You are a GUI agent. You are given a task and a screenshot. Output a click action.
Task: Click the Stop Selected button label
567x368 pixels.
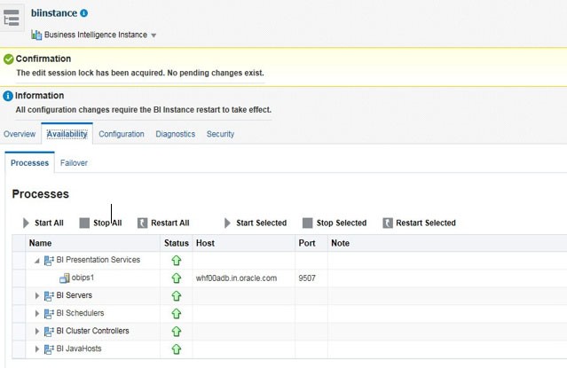342,223
